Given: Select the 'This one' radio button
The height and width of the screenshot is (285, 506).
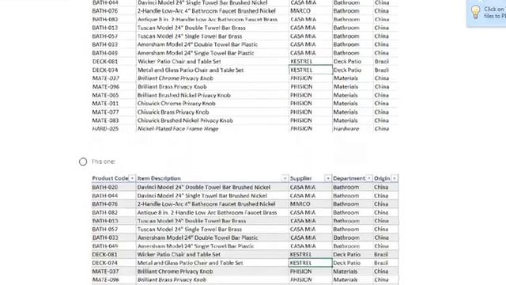Looking at the screenshot, I should tap(83, 161).
